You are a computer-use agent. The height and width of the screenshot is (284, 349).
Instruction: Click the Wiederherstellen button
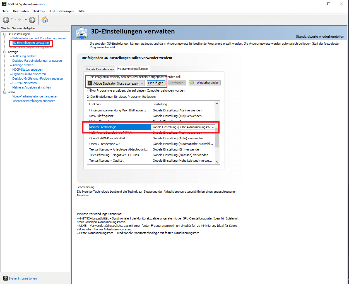(204, 83)
